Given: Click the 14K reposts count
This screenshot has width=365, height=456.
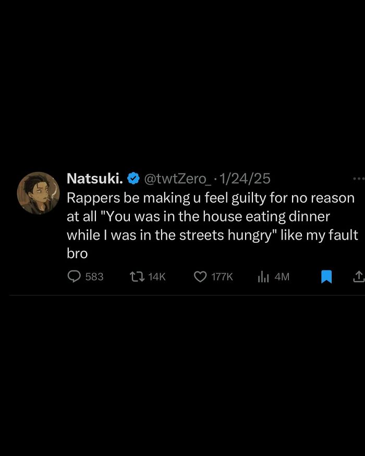Looking at the screenshot, I should [x=156, y=277].
